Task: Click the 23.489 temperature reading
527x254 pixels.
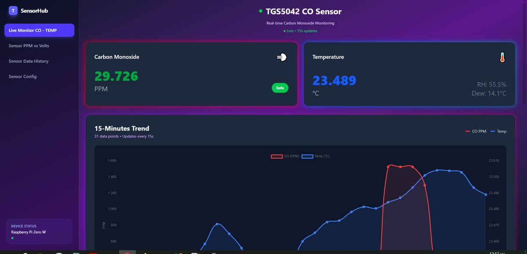Action: tap(334, 81)
